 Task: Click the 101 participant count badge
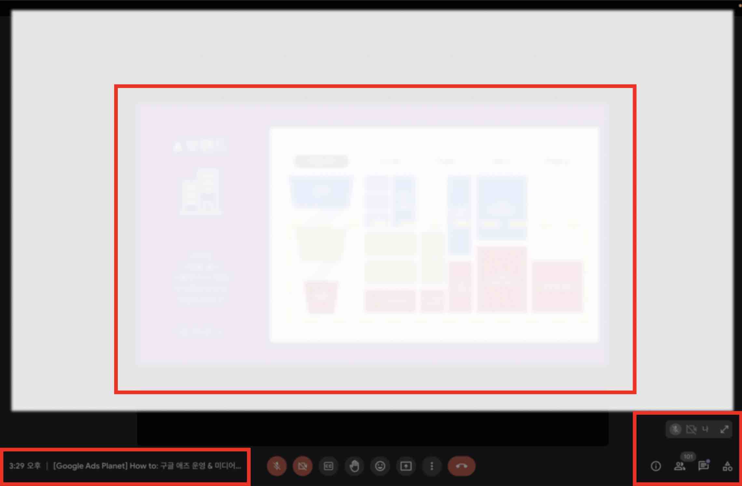pyautogui.click(x=688, y=456)
